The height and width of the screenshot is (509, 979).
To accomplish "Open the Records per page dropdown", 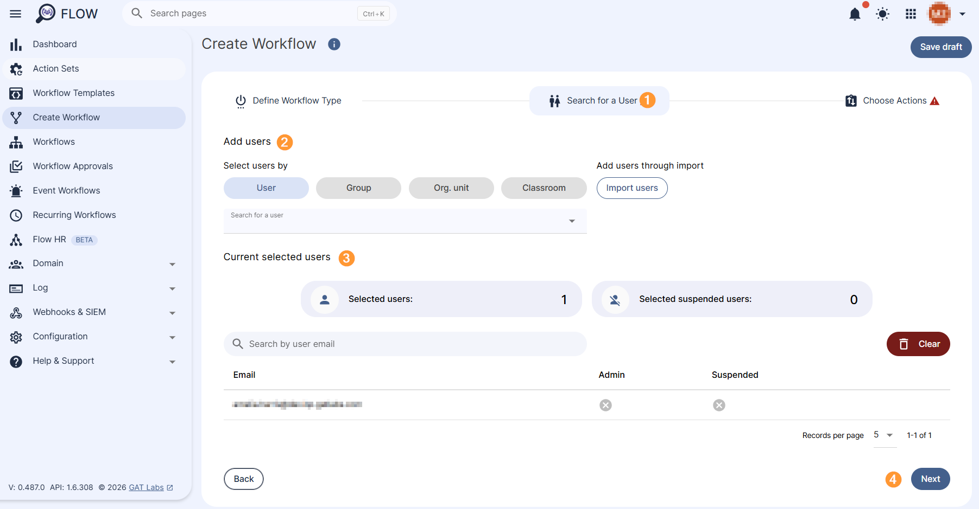I will click(x=885, y=435).
